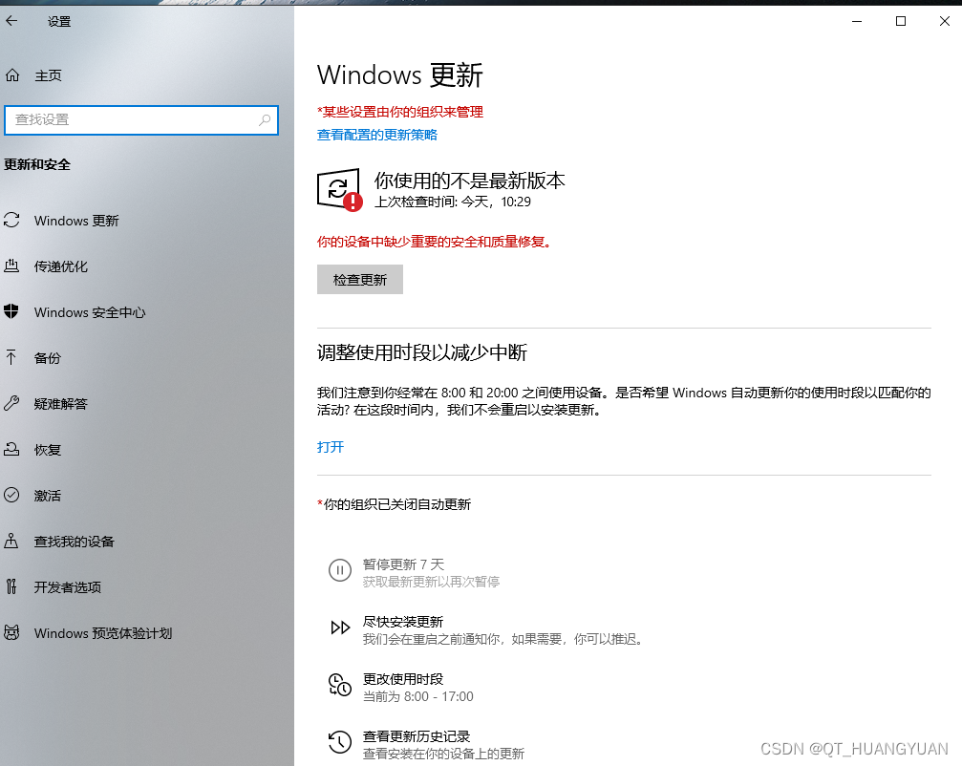Image resolution: width=962 pixels, height=766 pixels.
Task: Open the 主页 home page
Action: (48, 75)
